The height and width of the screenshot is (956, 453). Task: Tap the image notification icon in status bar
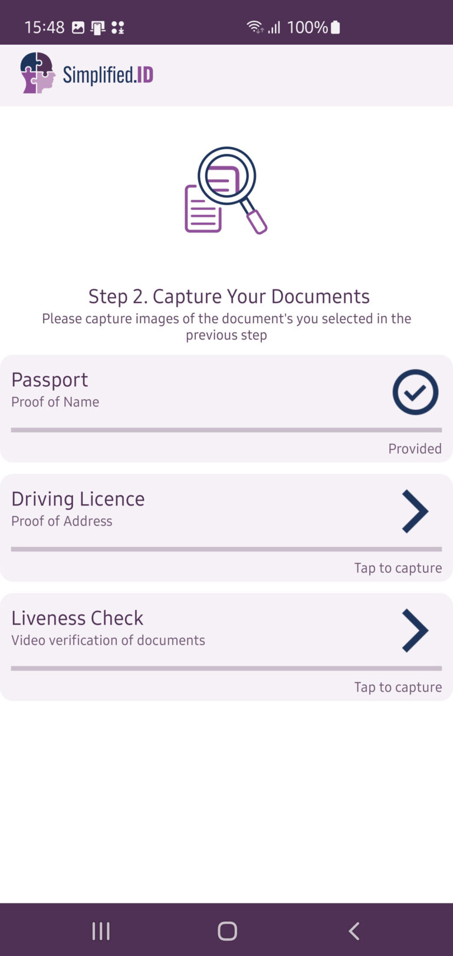click(78, 27)
